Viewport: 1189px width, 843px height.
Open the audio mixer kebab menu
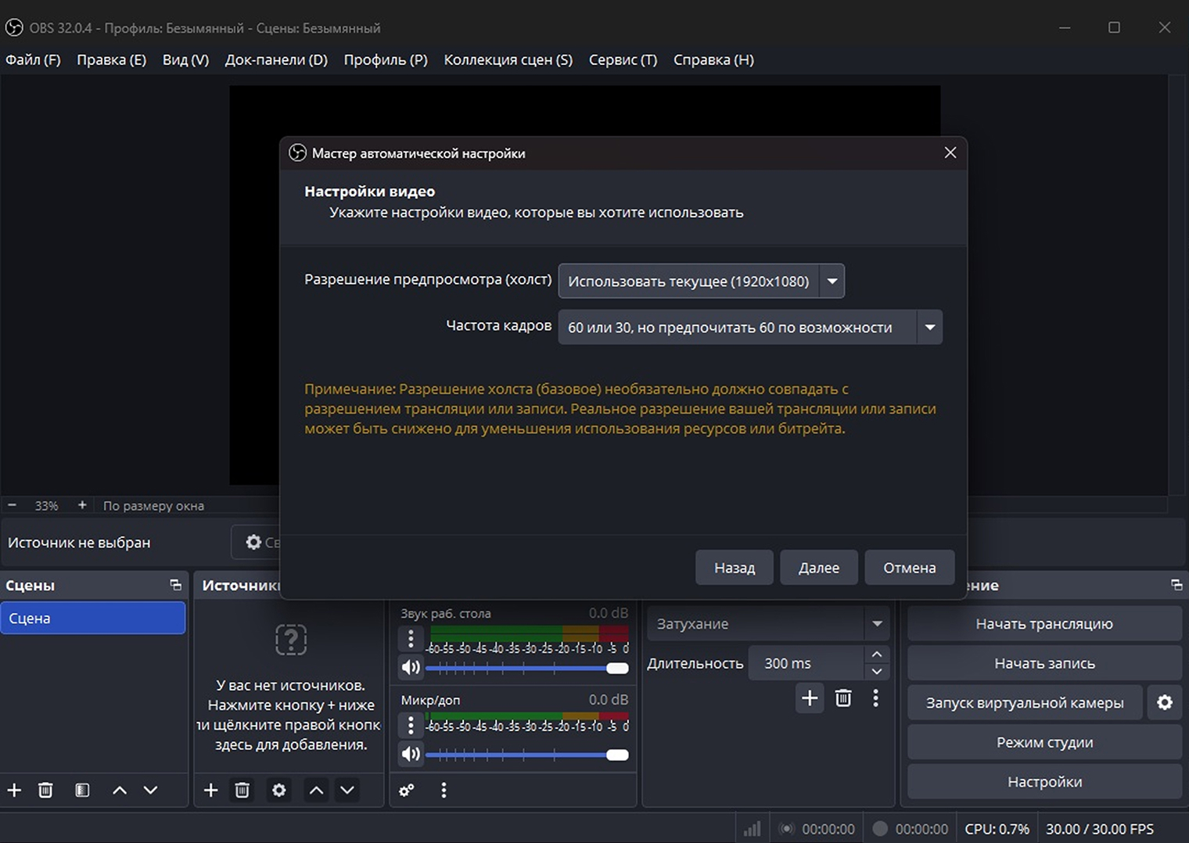coord(444,791)
